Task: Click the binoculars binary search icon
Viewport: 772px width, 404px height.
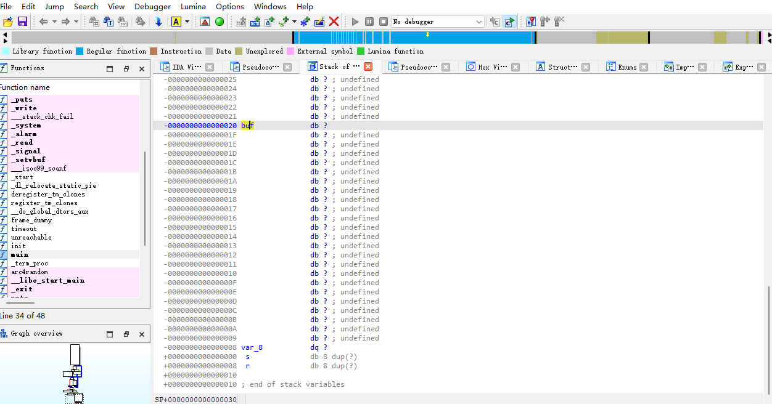Action: [123, 22]
